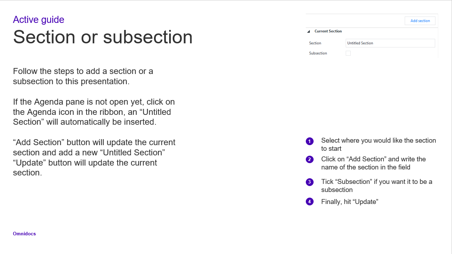Click the Tick Subsection instruction text
The image size is (452, 254).
[377, 186]
